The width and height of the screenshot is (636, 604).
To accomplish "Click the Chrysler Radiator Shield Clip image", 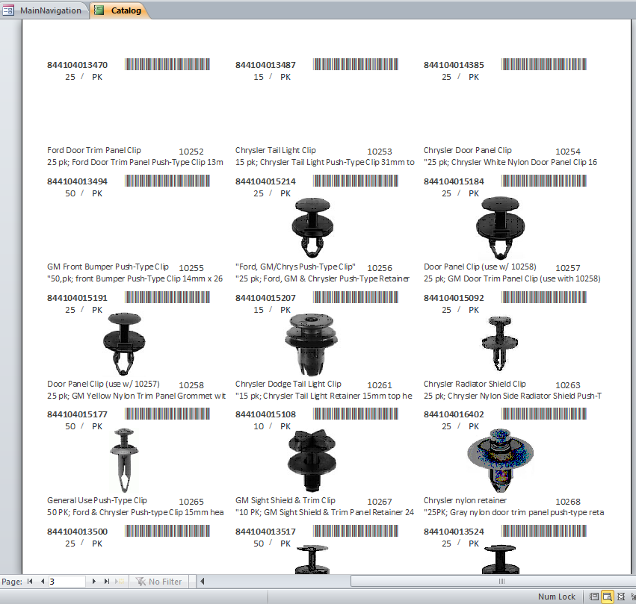I will click(x=500, y=343).
